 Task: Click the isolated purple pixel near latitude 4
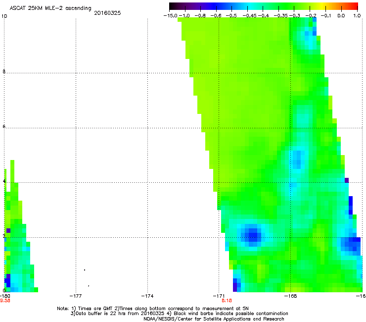347,180
